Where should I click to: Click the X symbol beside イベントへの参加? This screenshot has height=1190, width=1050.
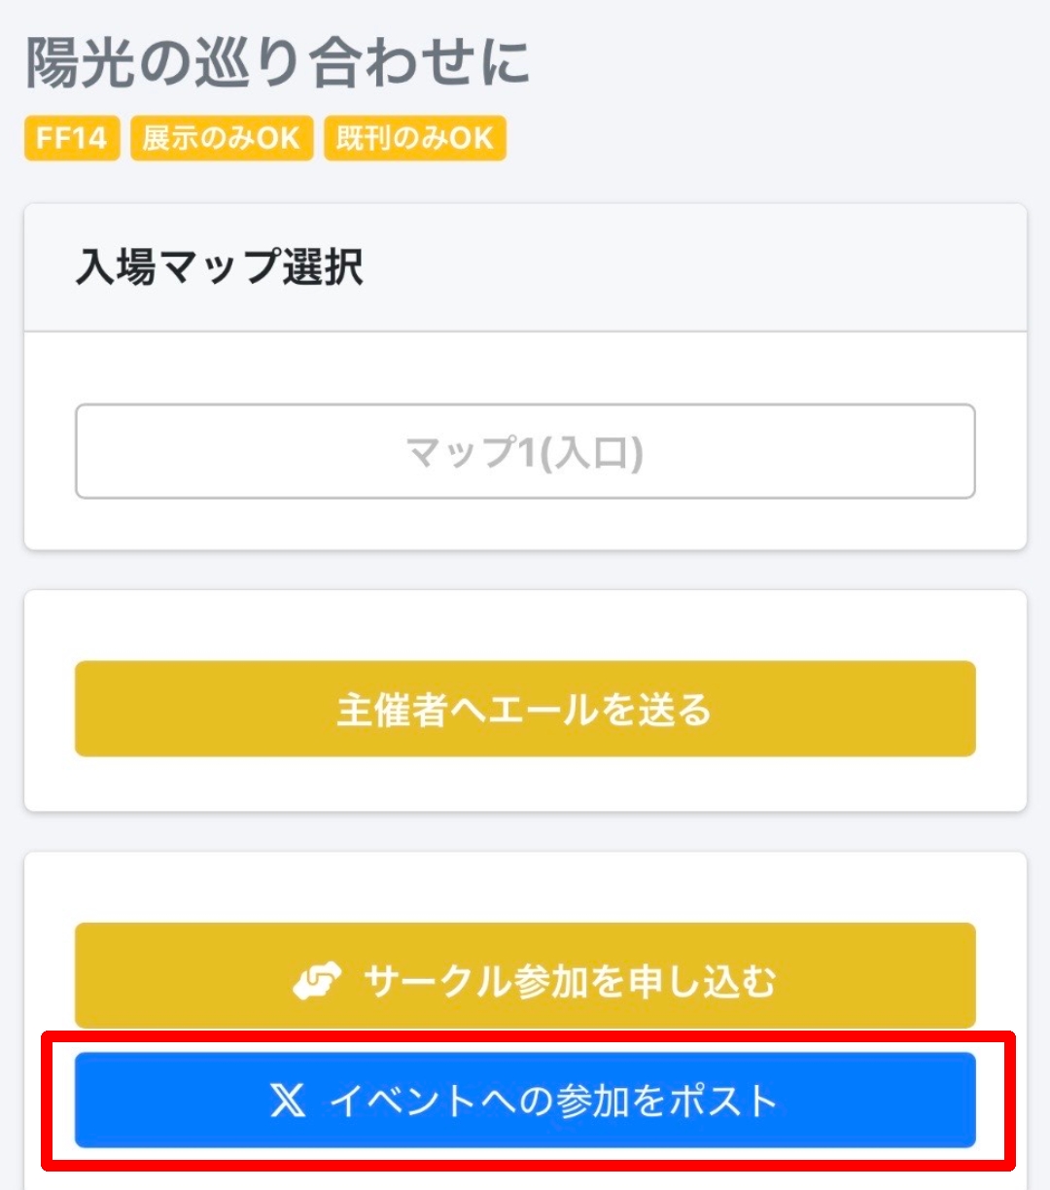point(288,1101)
